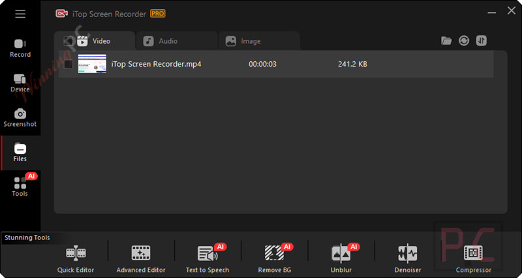Click the iTop Screen Recorder logo icon
522x278 pixels.
click(61, 14)
